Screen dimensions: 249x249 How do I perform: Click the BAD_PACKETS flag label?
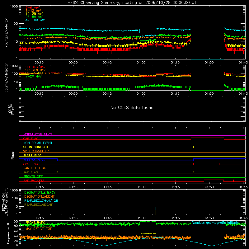coord(34,181)
